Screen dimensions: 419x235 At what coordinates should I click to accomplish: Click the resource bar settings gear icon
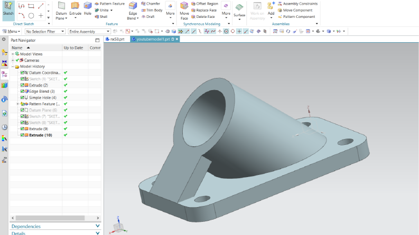4,40
